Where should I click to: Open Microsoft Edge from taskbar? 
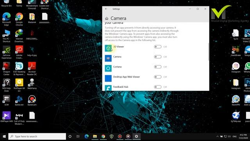tap(87, 136)
